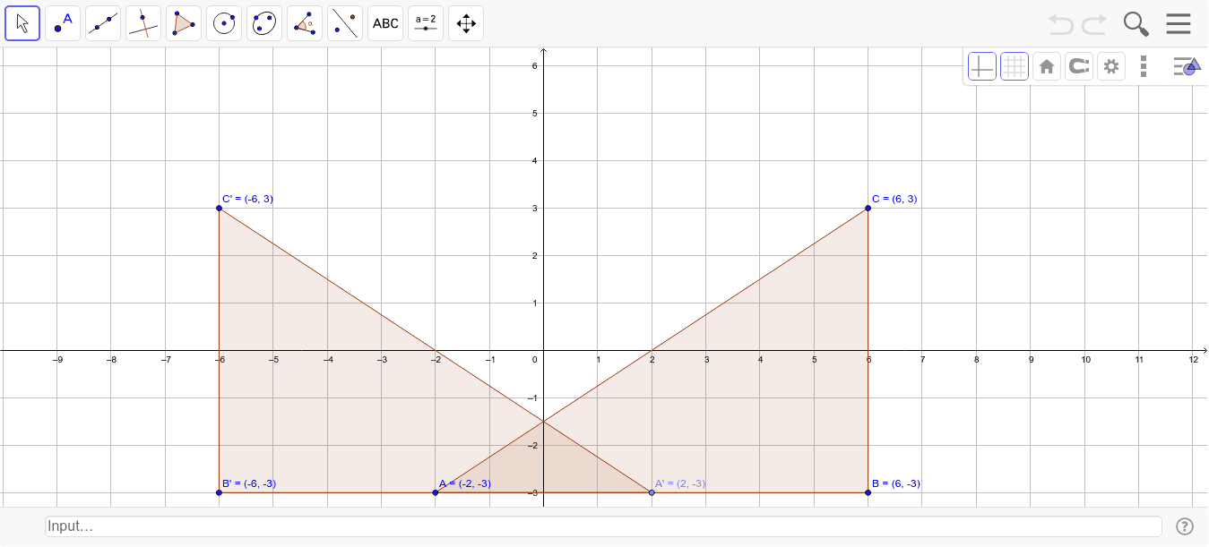Toggle point capturing with the magnet icon
Image resolution: width=1209 pixels, height=547 pixels.
[1079, 65]
